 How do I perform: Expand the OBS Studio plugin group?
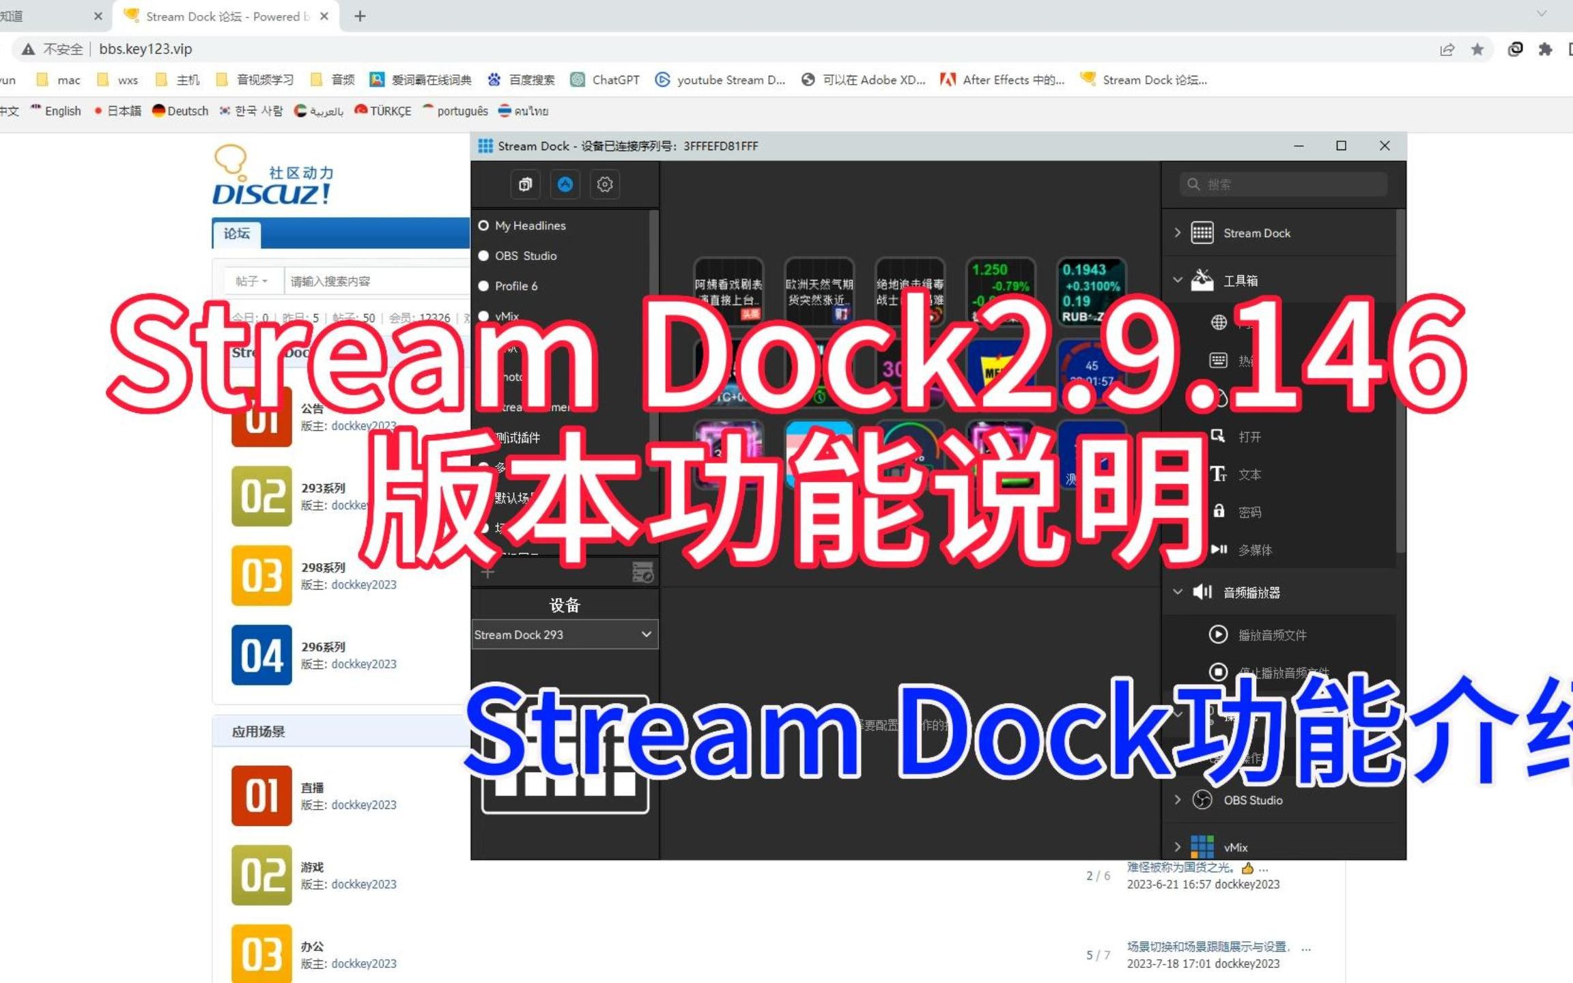click(x=1178, y=800)
